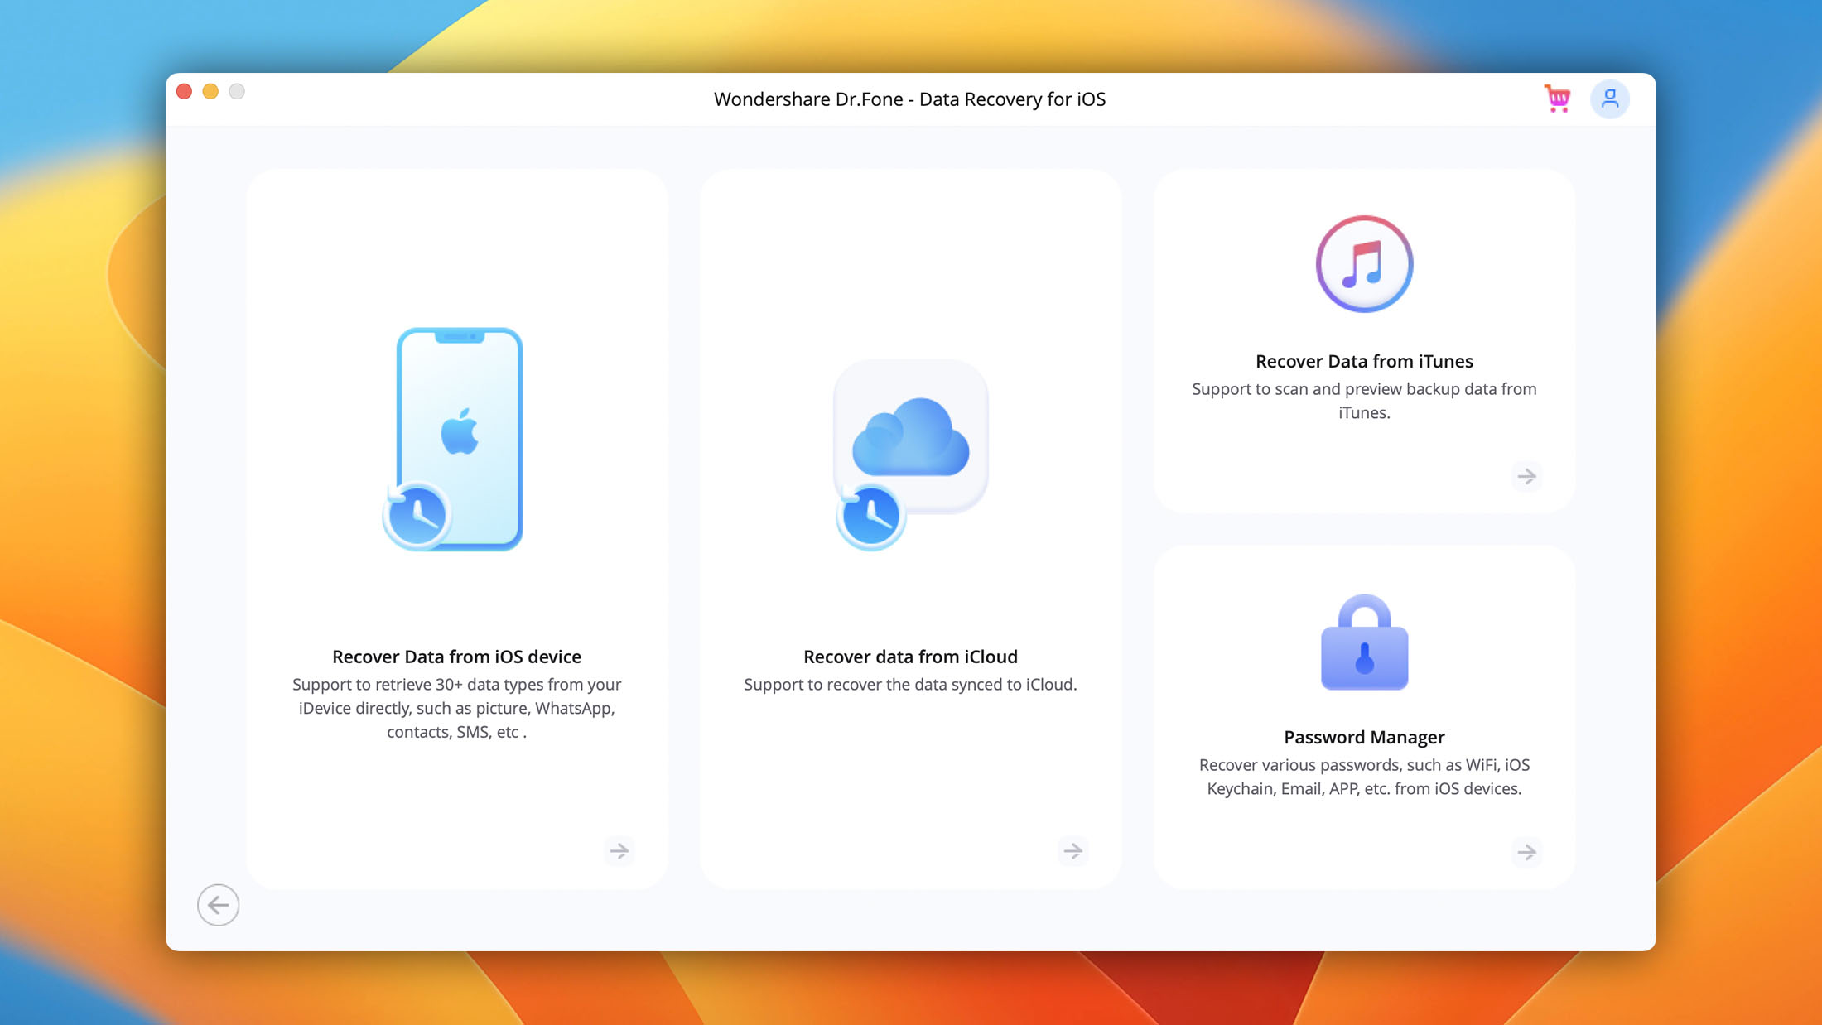Image resolution: width=1822 pixels, height=1025 pixels.
Task: Select 'Recover data from iCloud' title
Action: pyautogui.click(x=910, y=657)
